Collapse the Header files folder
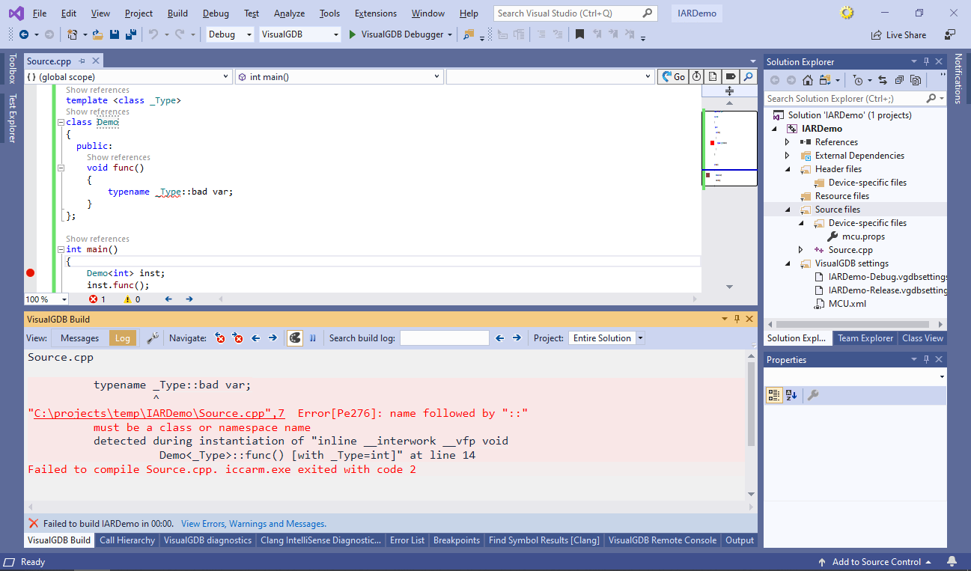This screenshot has width=971, height=571. pos(787,169)
